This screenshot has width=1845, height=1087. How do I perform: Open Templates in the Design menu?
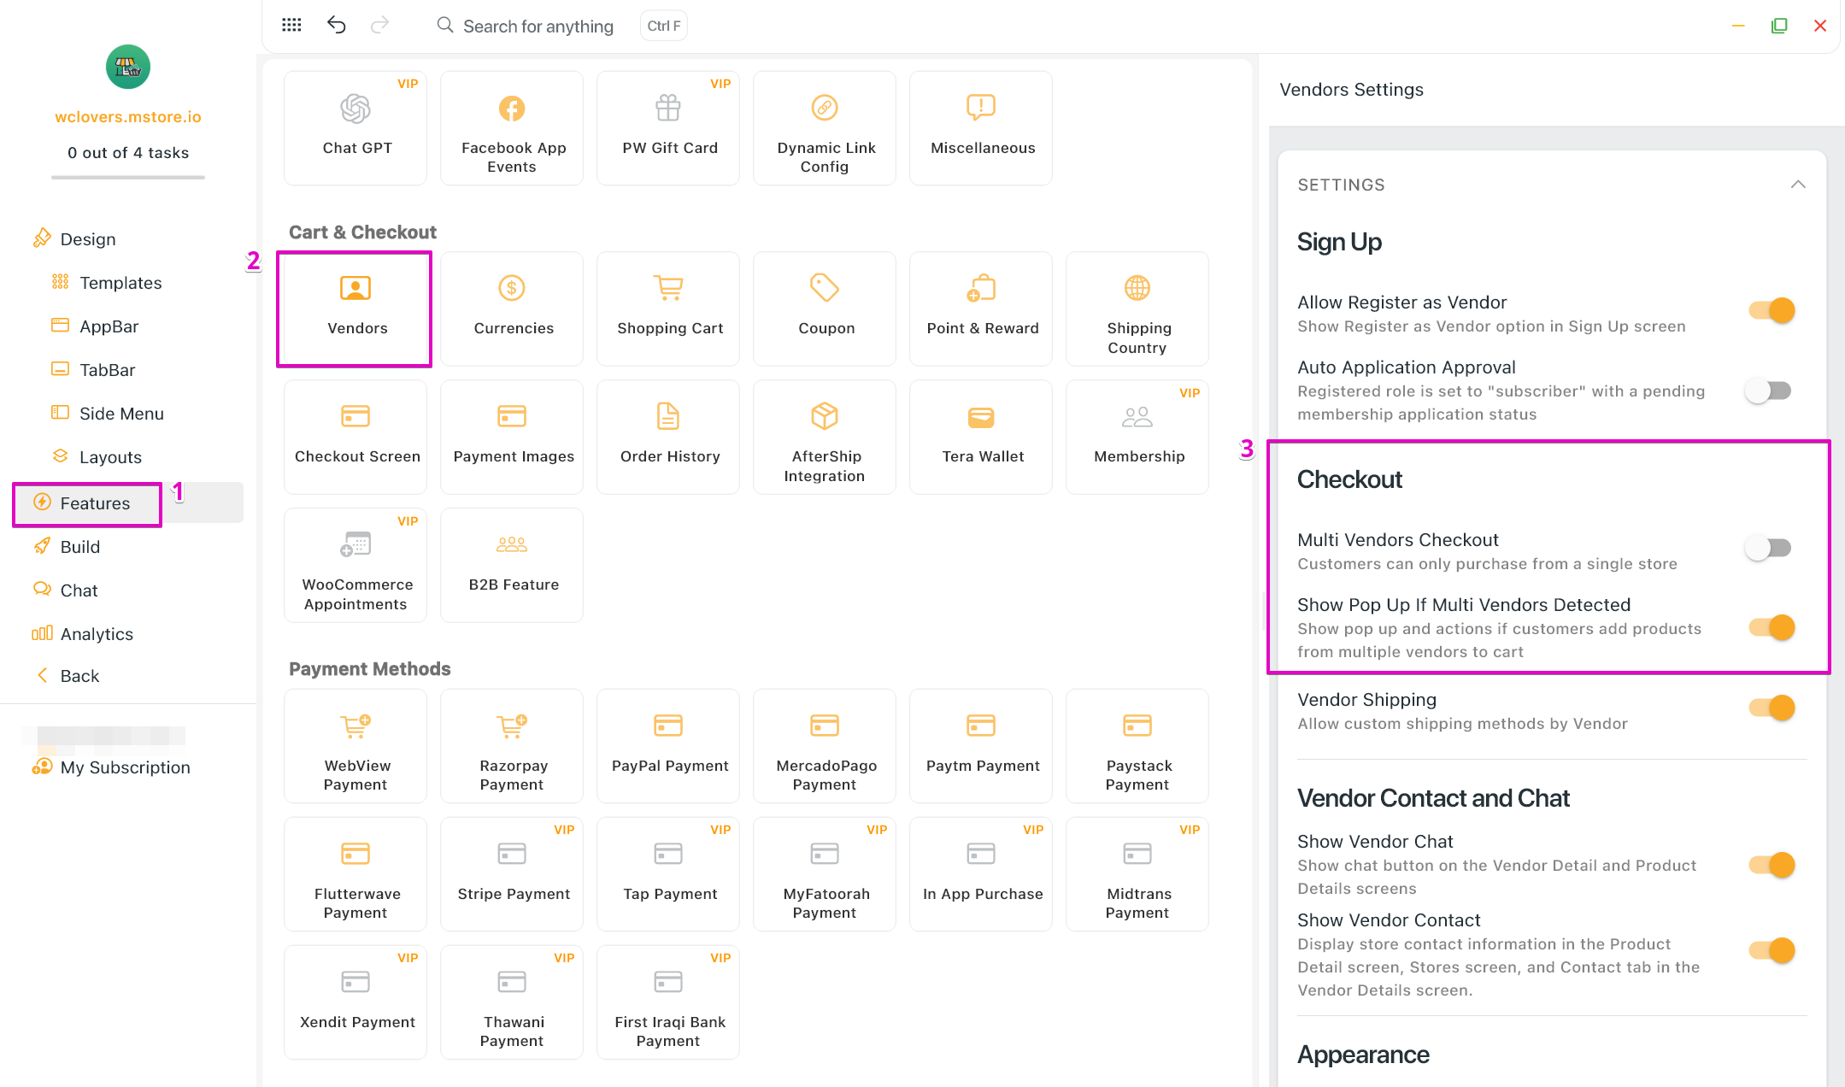(x=120, y=283)
